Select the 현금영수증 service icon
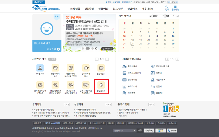219x137 pixels. (124, 80)
